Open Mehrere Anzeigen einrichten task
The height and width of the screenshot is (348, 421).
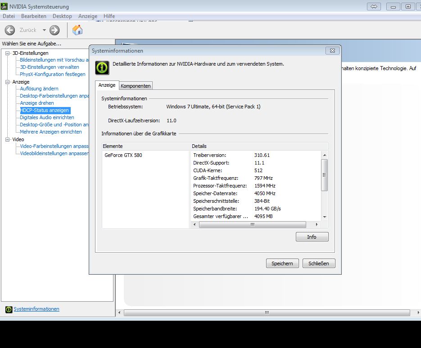point(51,132)
